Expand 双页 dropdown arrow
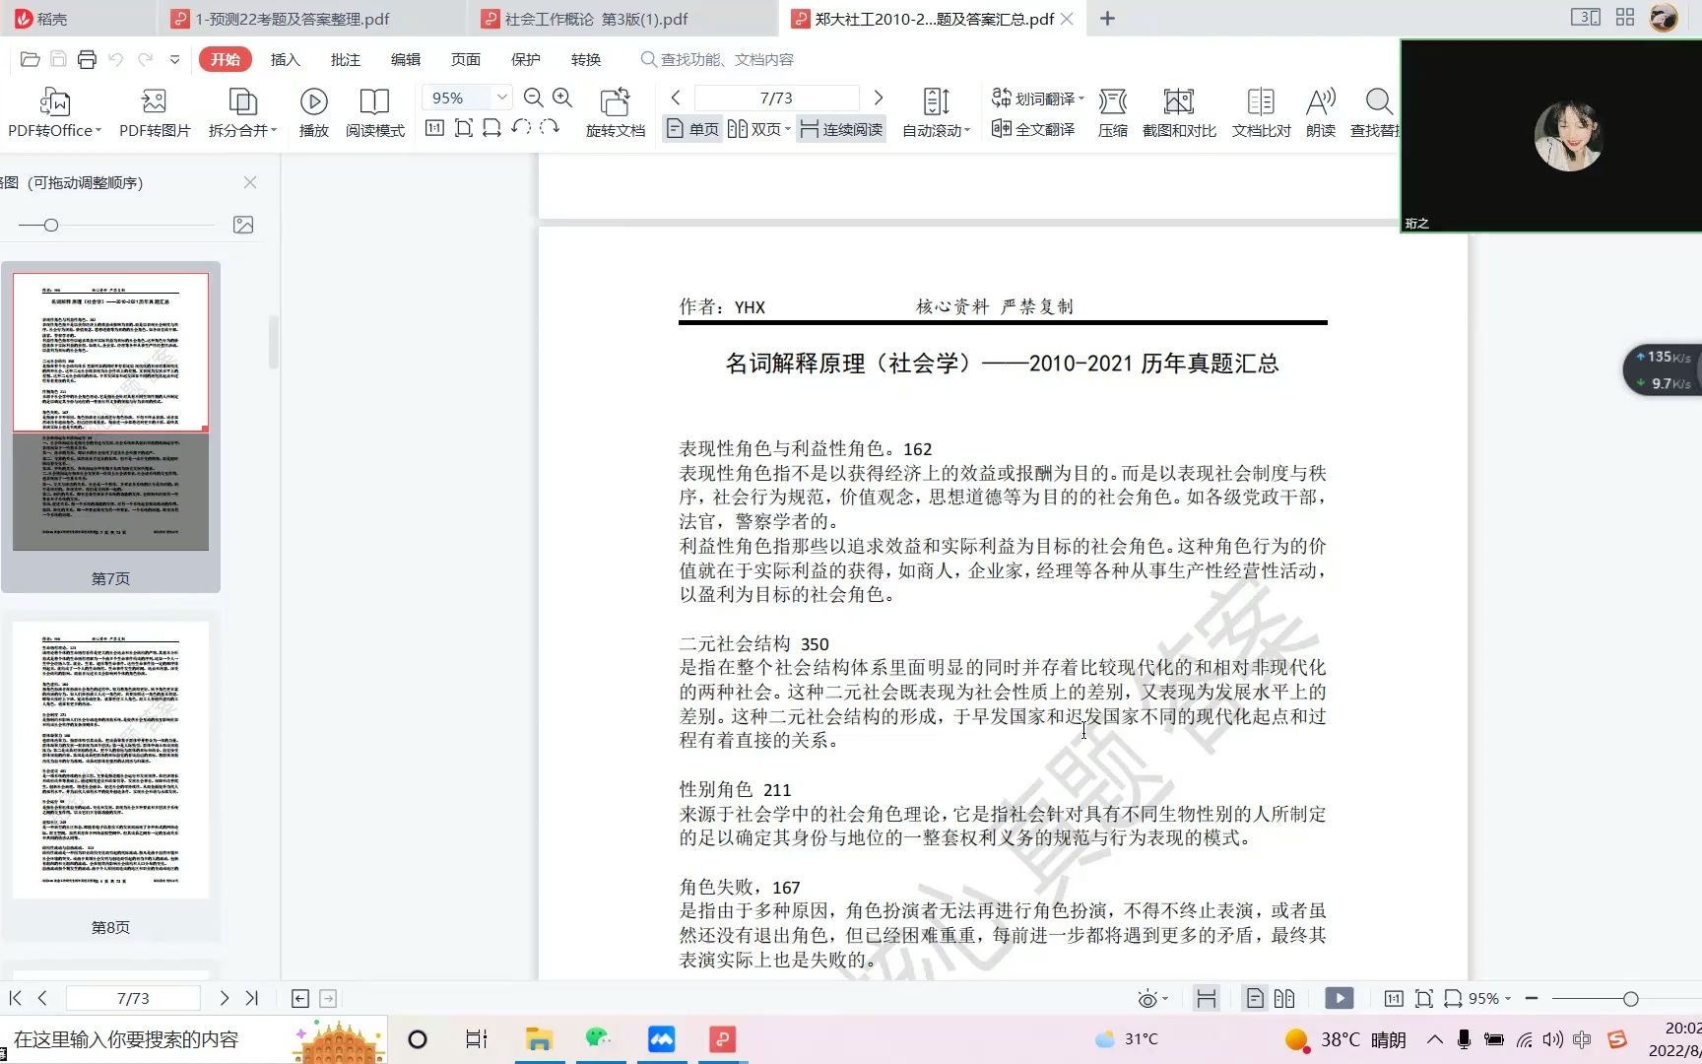 tap(788, 129)
